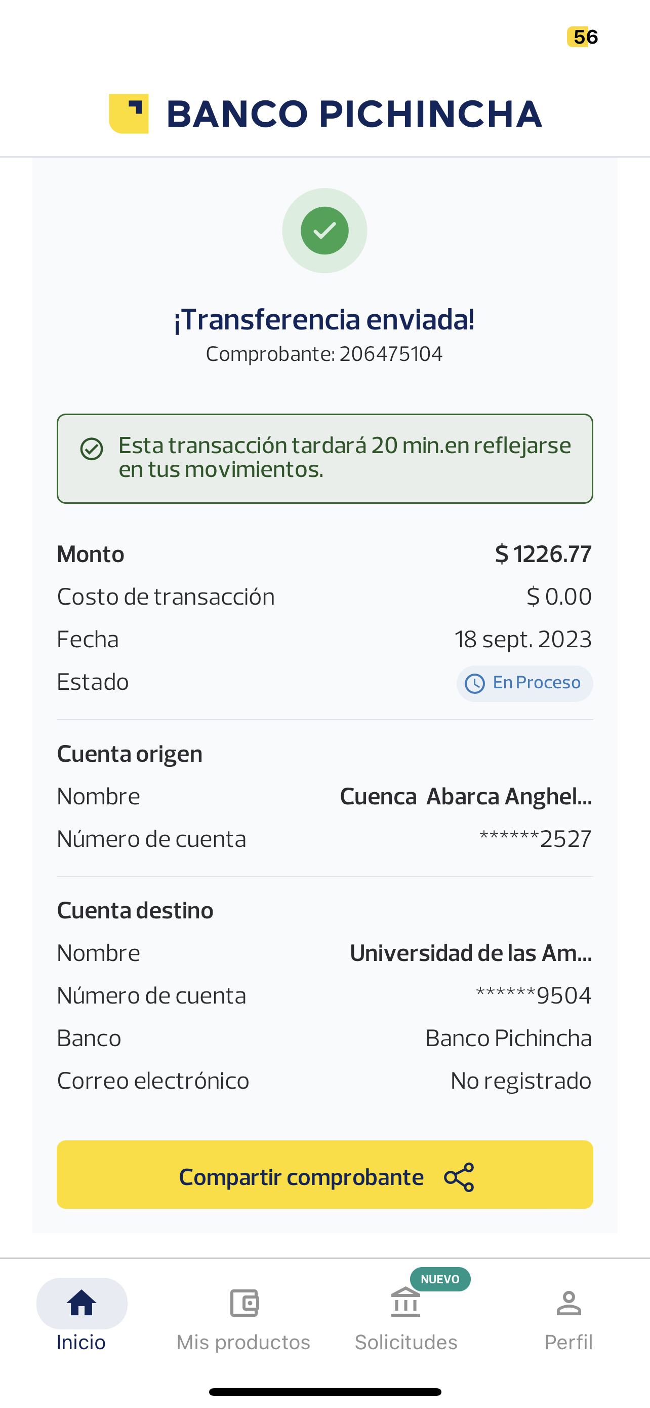Tap the share icon on Compartir comprobante
The width and height of the screenshot is (650, 1408).
(459, 1177)
